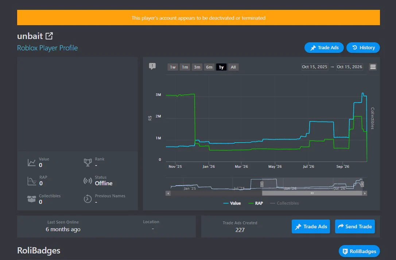Toggle the Value series in chart legend

click(x=232, y=203)
